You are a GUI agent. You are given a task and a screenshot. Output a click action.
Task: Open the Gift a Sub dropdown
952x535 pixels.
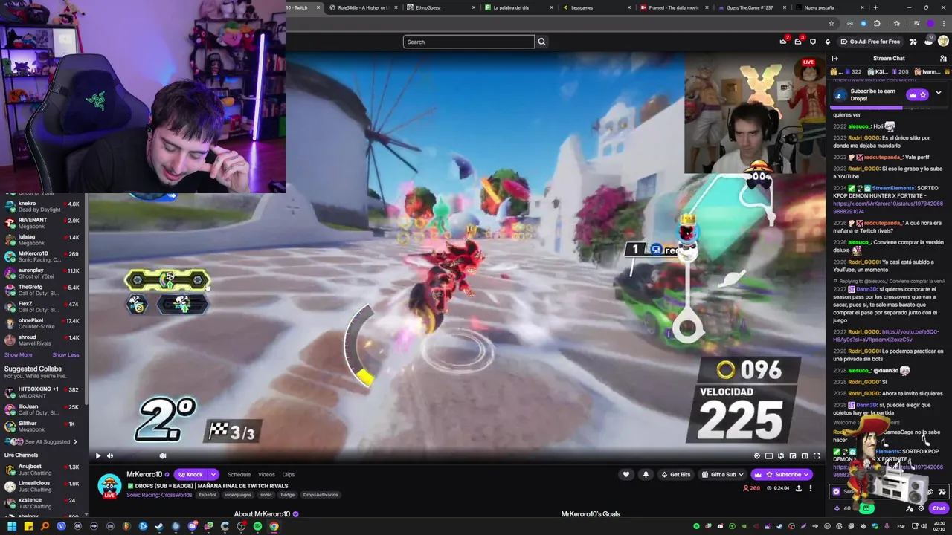point(723,475)
